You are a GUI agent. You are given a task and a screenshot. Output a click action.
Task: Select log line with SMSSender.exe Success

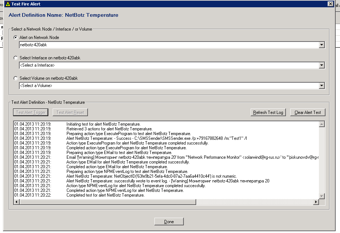(x=157, y=138)
